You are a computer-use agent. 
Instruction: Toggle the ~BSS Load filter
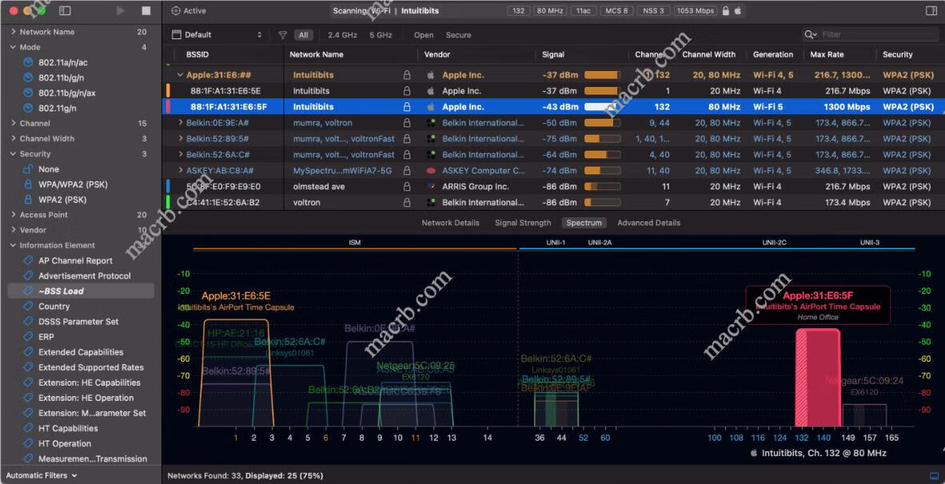(x=81, y=292)
